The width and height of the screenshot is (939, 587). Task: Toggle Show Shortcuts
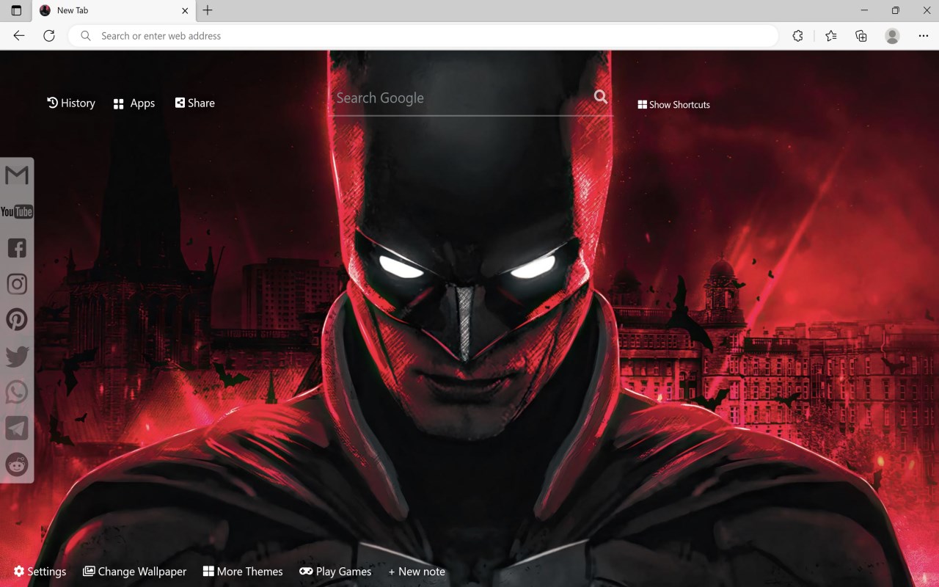coord(674,105)
